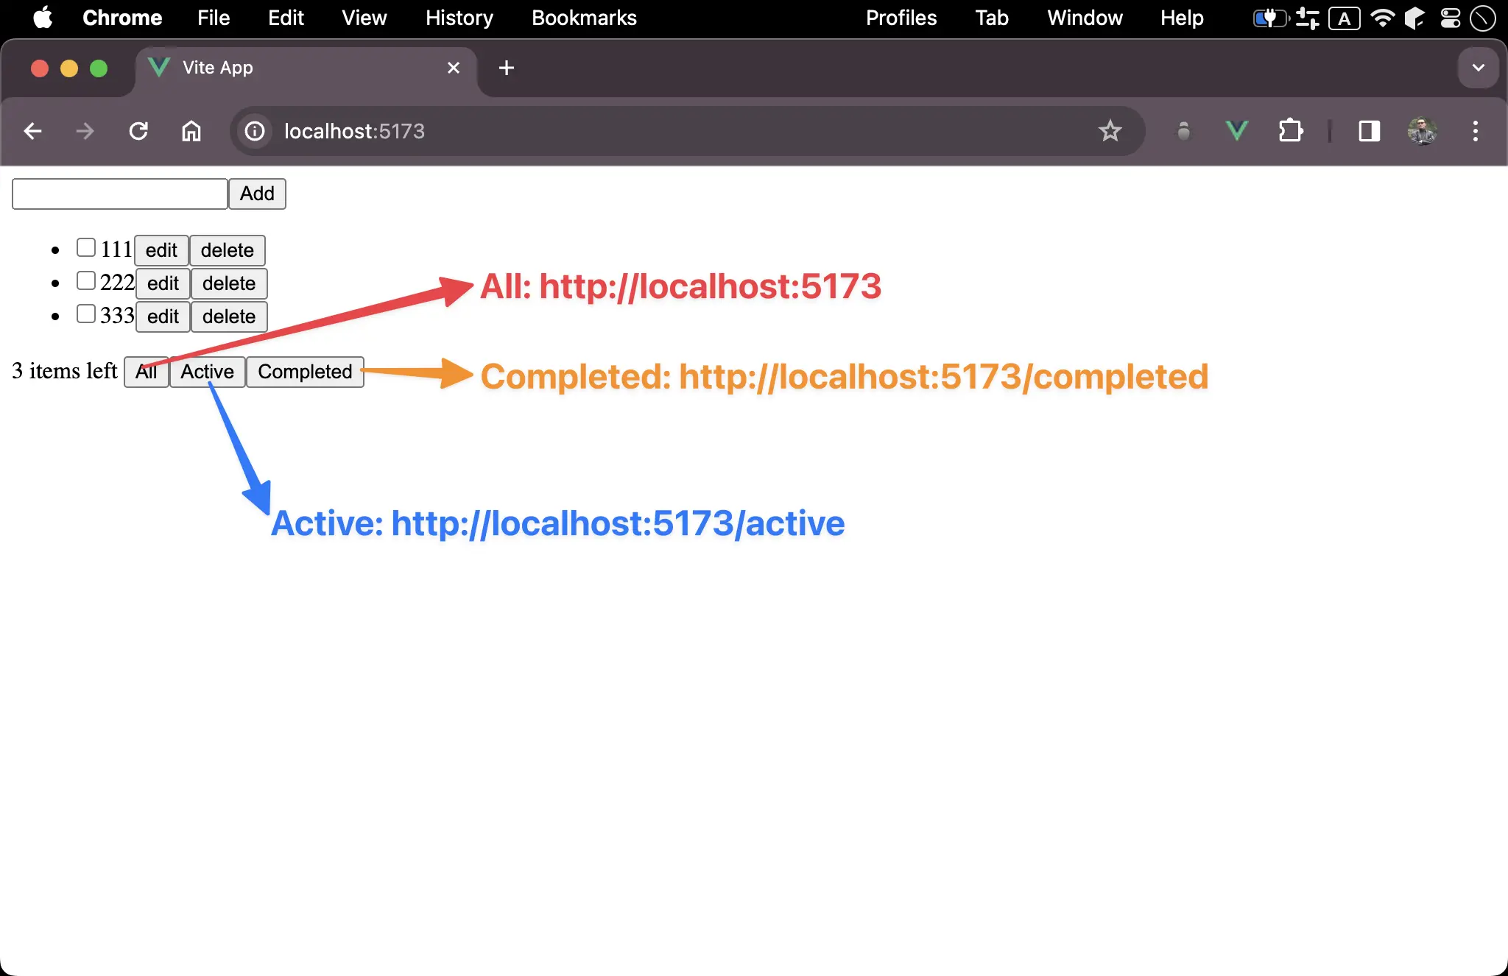Delete the 111 todo item

click(228, 250)
